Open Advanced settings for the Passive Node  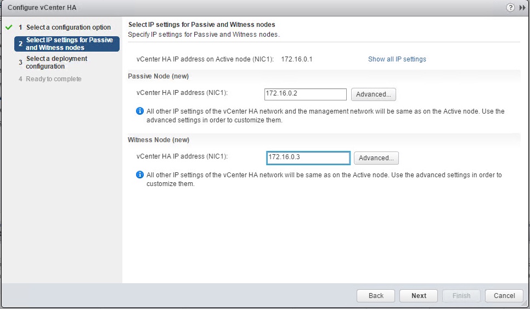[x=373, y=94]
